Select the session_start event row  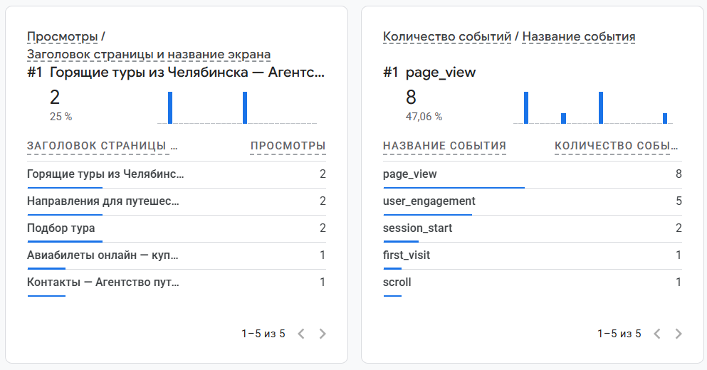tap(533, 228)
